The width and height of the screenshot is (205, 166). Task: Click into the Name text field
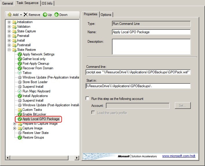(x=151, y=32)
